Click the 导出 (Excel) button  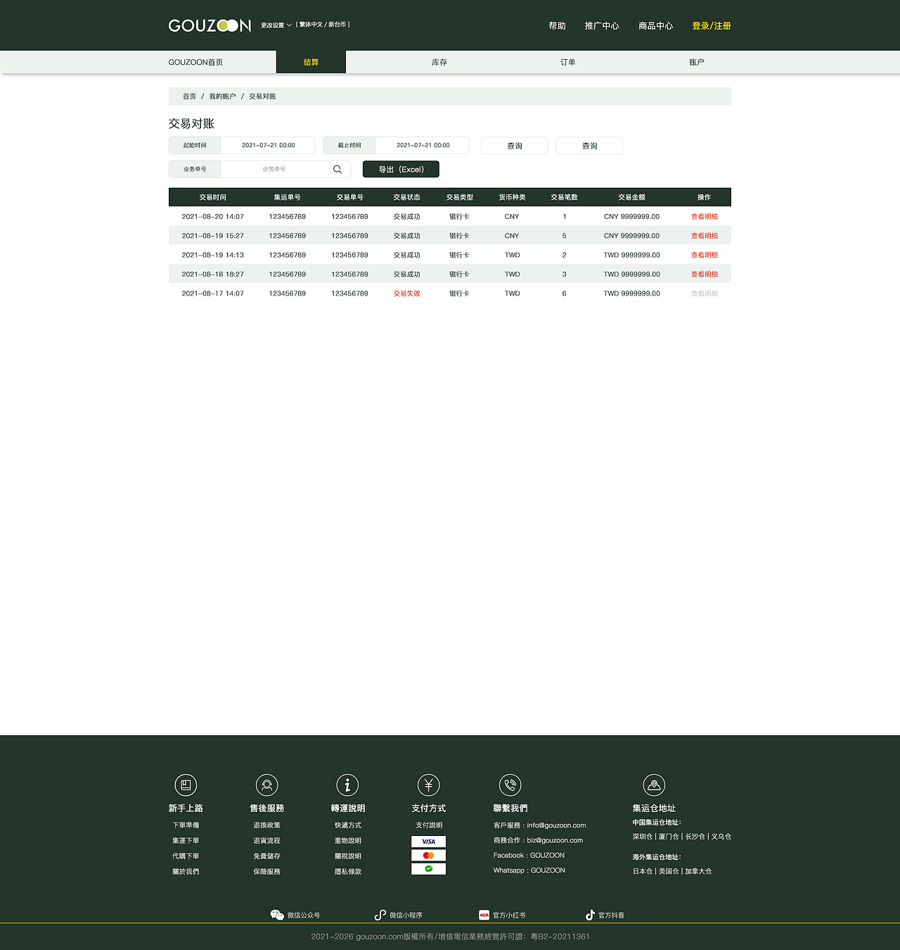401,170
